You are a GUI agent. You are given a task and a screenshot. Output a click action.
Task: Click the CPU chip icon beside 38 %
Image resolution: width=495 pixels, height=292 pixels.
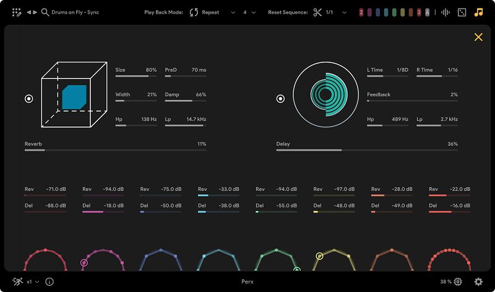click(458, 282)
